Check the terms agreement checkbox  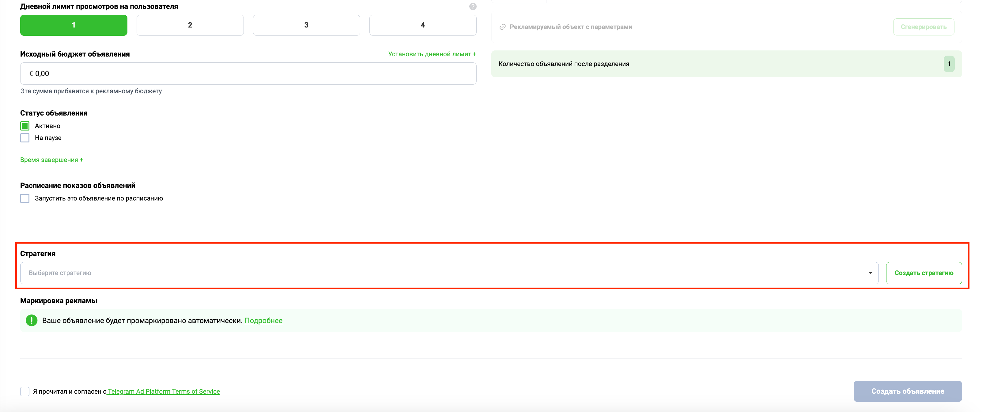25,391
